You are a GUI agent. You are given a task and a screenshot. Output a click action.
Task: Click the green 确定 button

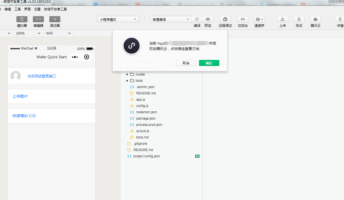209,63
